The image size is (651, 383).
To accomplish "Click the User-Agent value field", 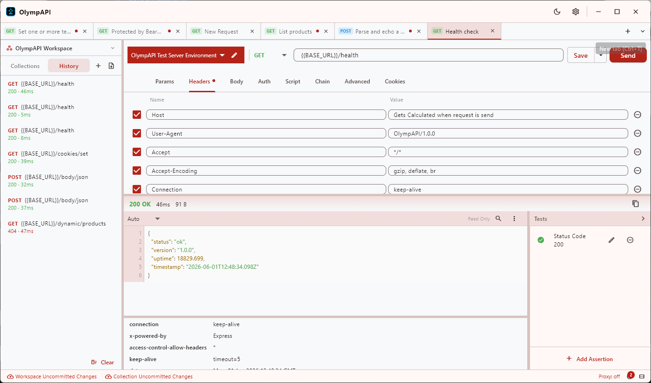I will [508, 133].
